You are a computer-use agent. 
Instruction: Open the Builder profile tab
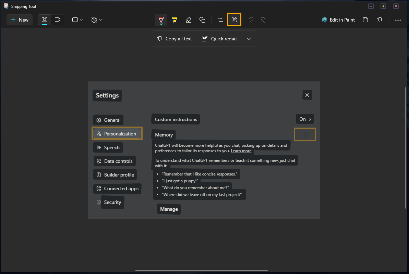(x=115, y=175)
